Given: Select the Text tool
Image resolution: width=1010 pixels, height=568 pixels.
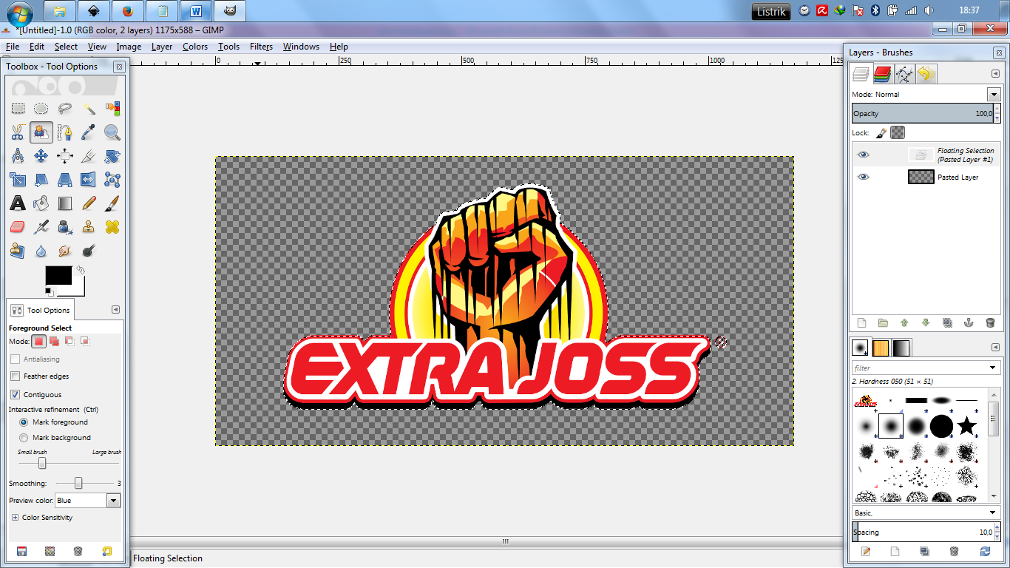Looking at the screenshot, I should pyautogui.click(x=18, y=203).
